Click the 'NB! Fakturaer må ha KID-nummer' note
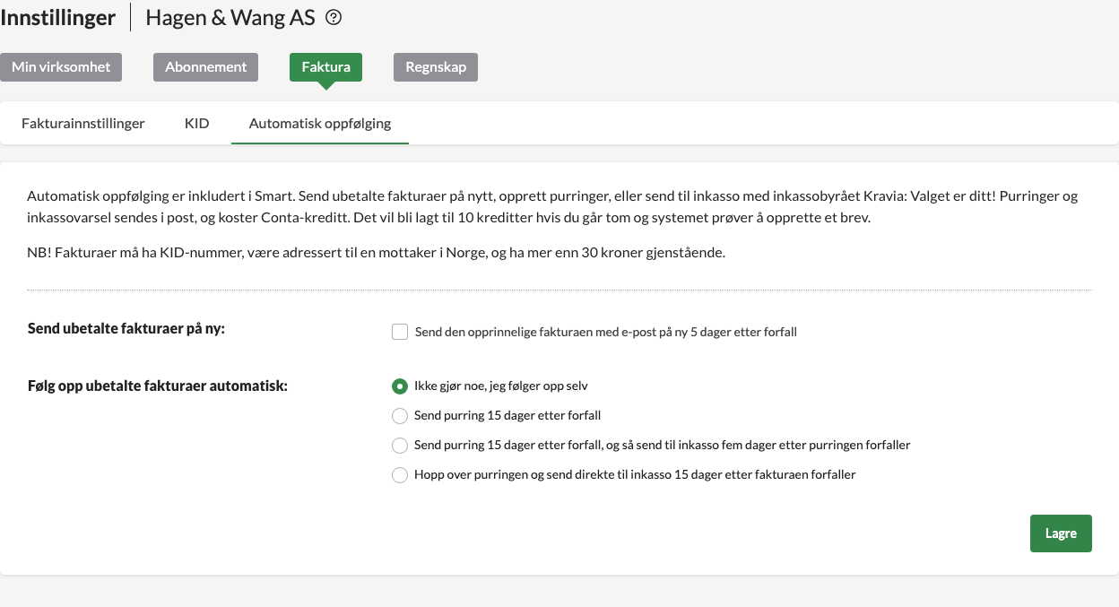 (x=377, y=253)
